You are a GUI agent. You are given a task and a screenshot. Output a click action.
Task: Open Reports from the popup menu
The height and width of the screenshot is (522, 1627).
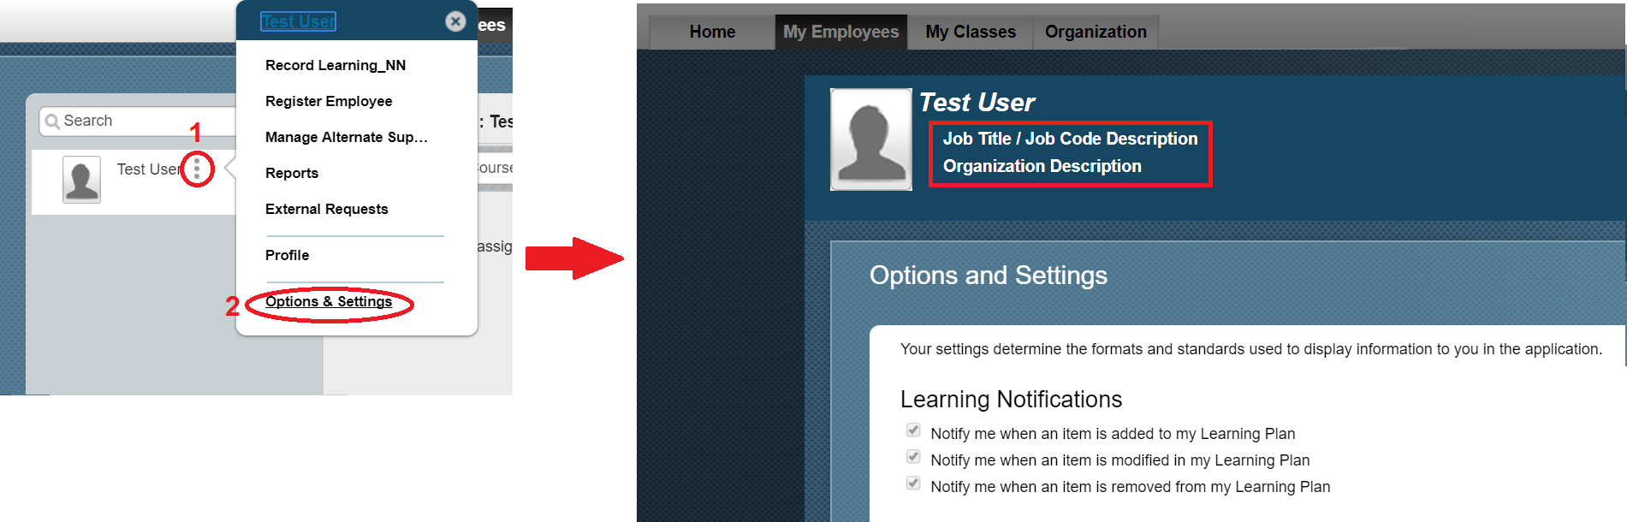click(x=292, y=173)
